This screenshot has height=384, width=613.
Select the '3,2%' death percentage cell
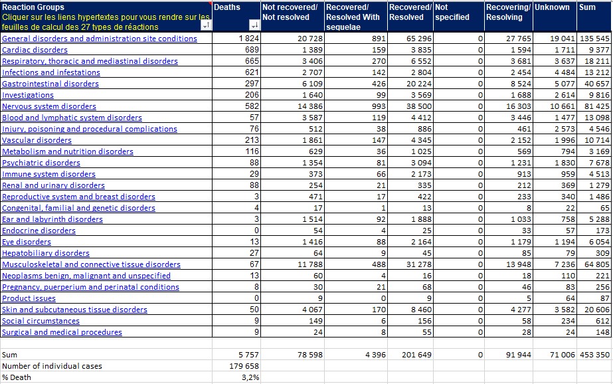coord(236,377)
